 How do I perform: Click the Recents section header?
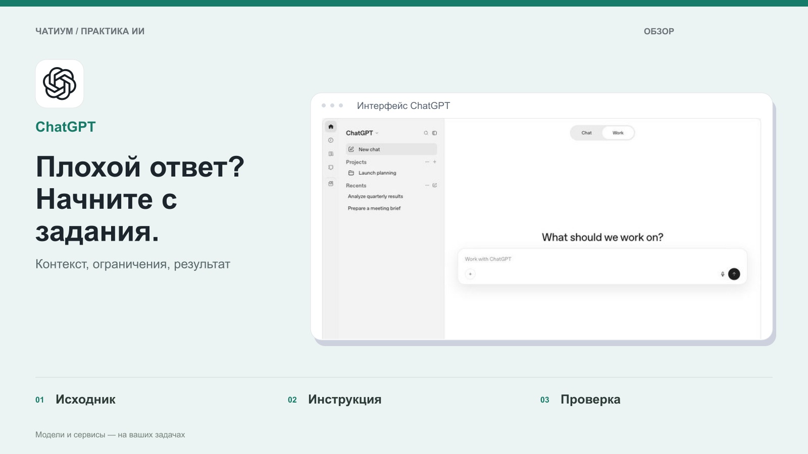356,186
